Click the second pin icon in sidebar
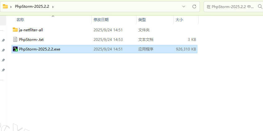Screen dimensions: 263x131 (3, 50)
